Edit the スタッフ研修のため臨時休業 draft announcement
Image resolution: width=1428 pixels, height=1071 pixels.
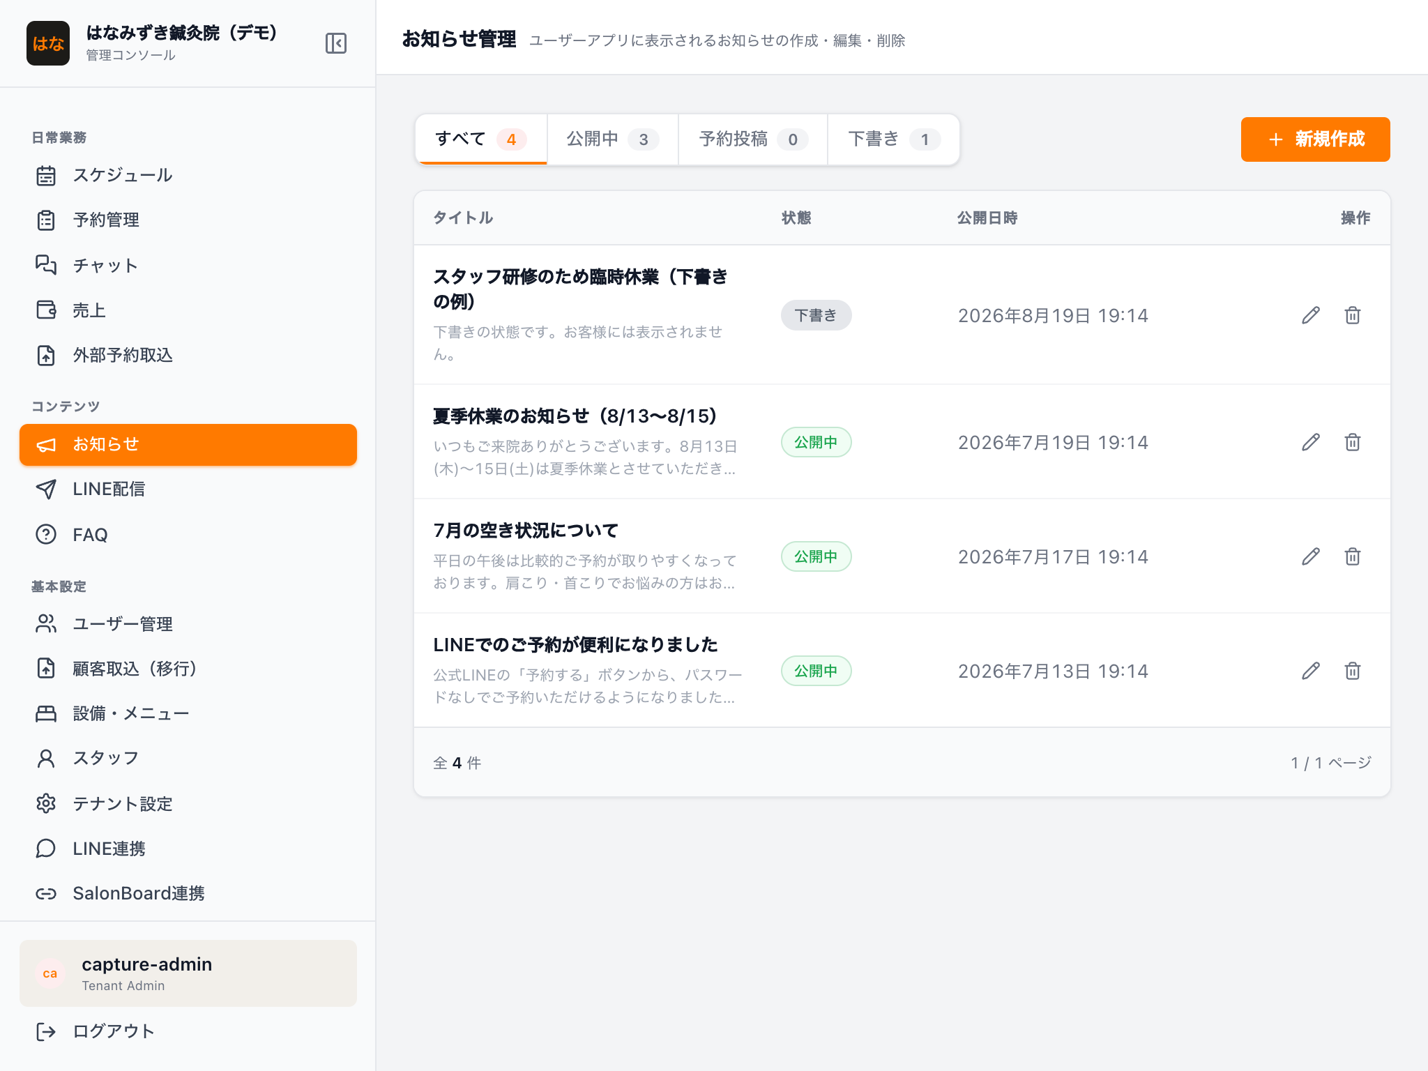click(x=1311, y=315)
